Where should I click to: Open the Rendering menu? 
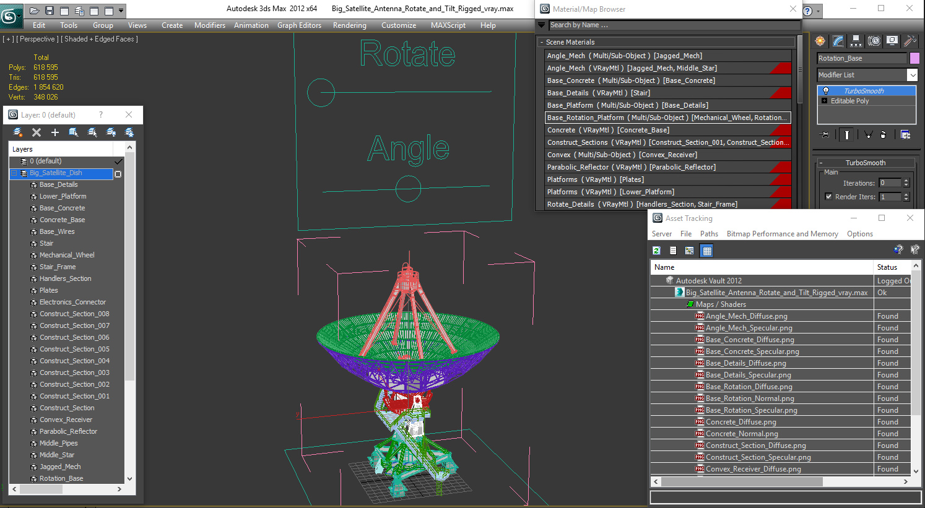[x=350, y=25]
